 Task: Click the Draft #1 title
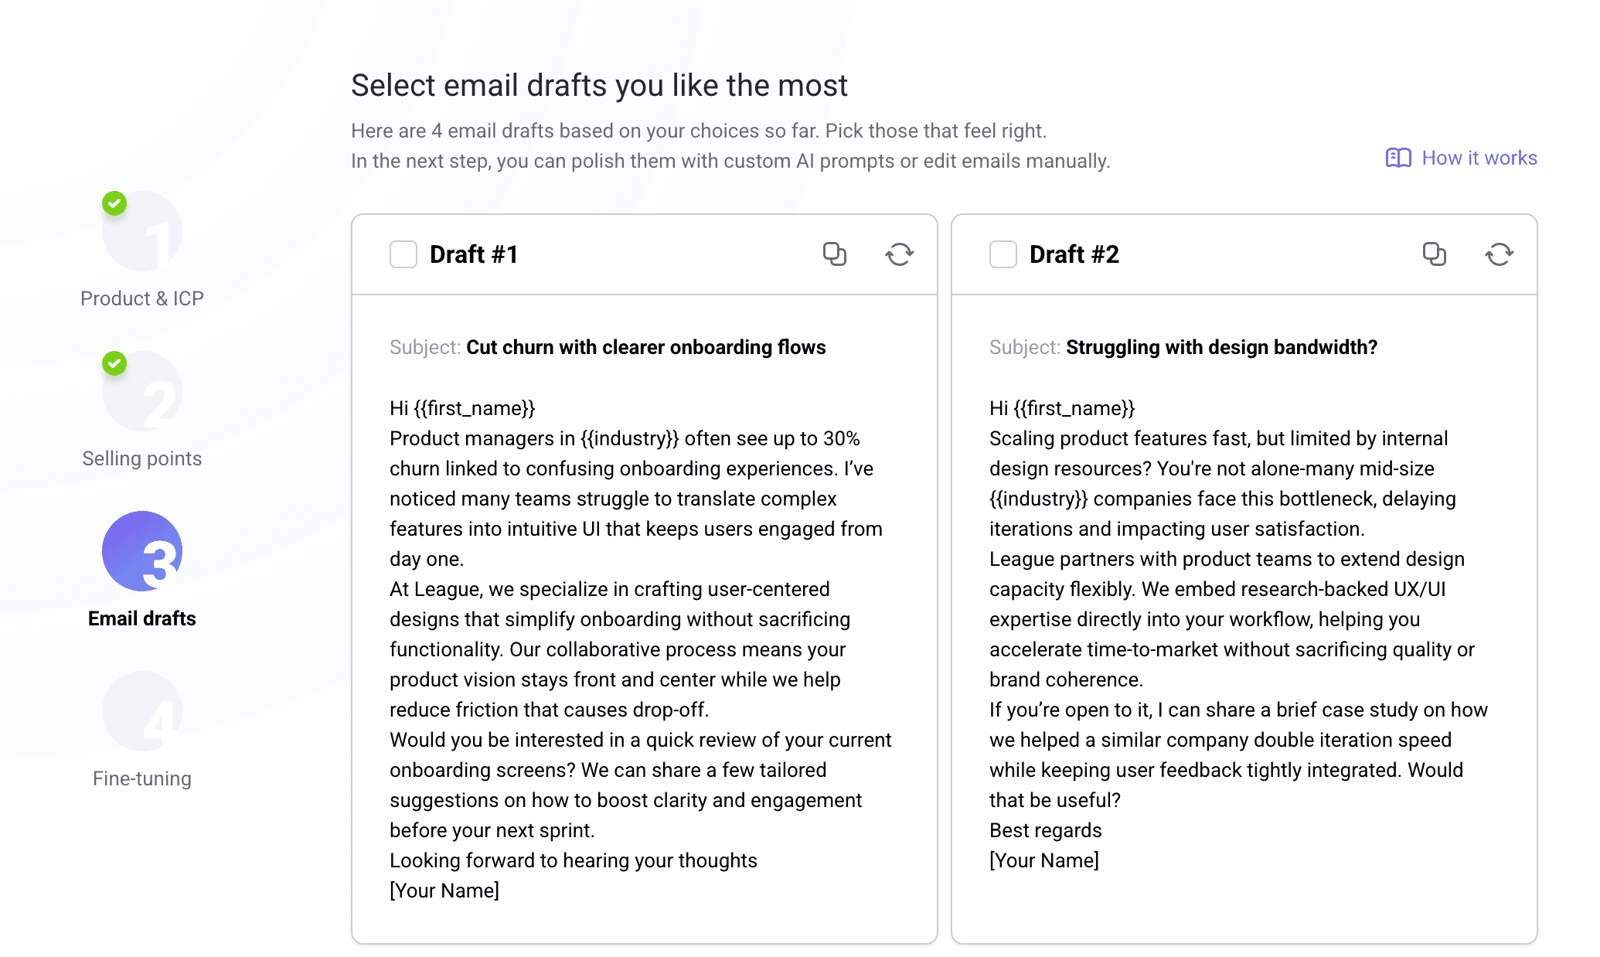tap(474, 254)
